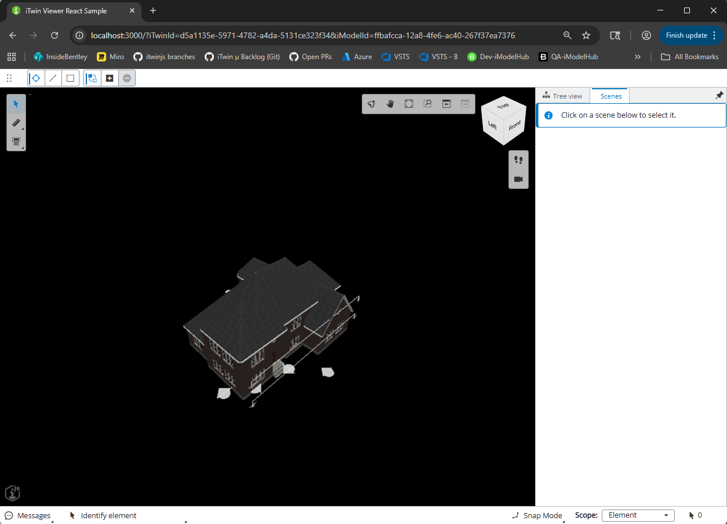The image size is (727, 524).
Task: Expand the Section tools group
Action: [x=16, y=141]
